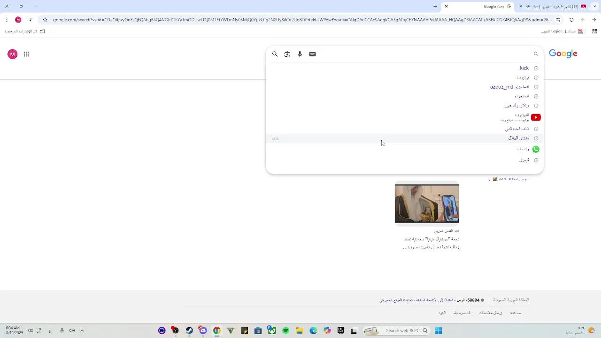Reload the current page
The height and width of the screenshot is (338, 601).
click(x=571, y=20)
